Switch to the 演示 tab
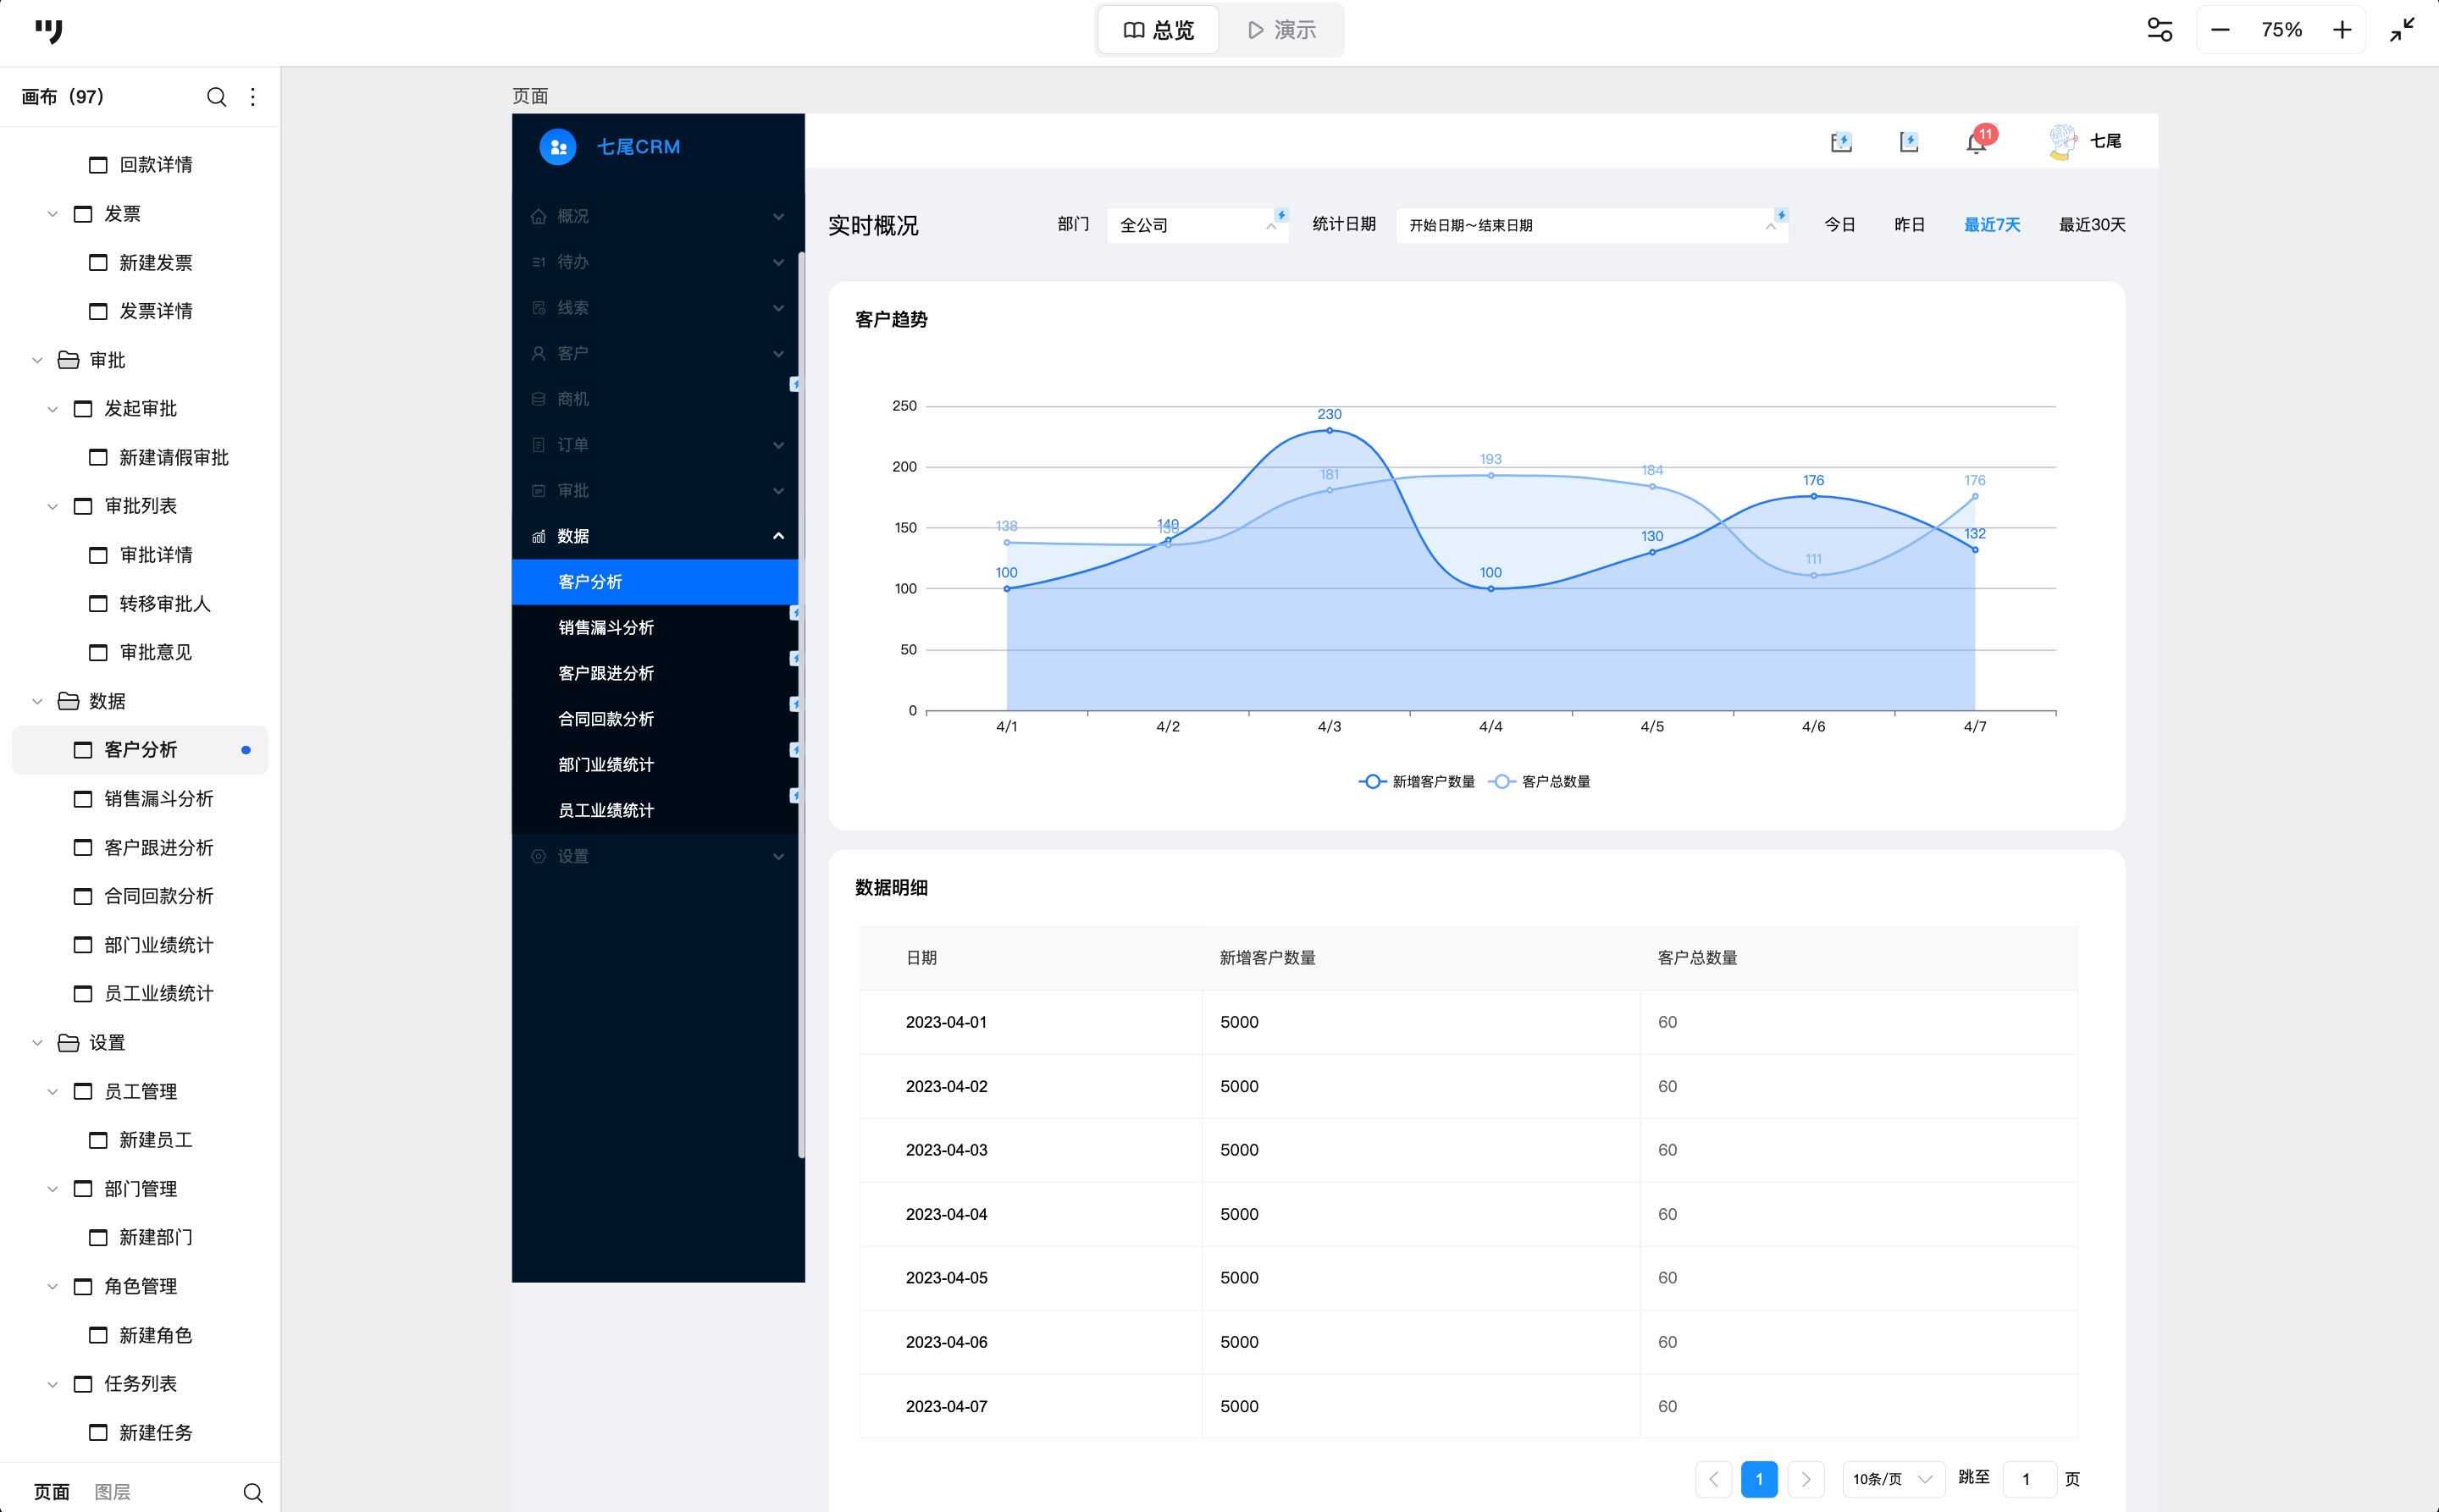 pyautogui.click(x=1281, y=30)
